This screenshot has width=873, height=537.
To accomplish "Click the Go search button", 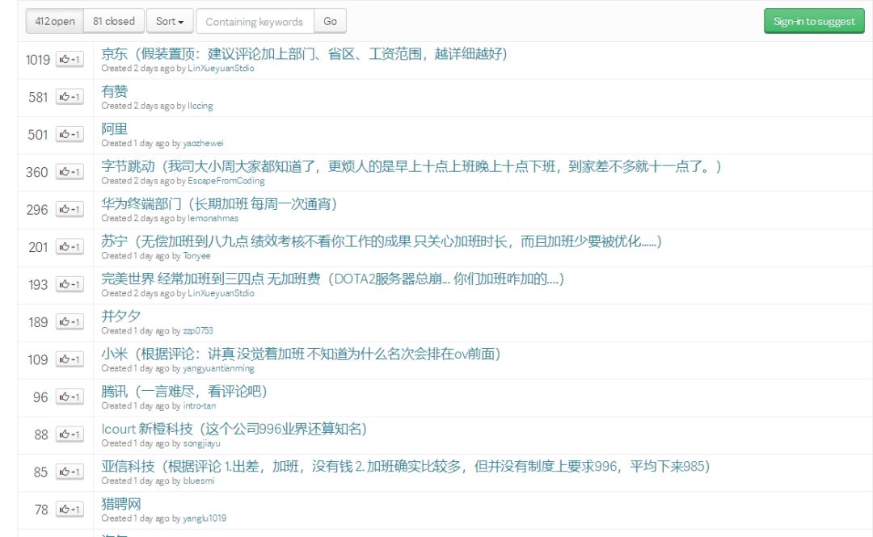I will coord(330,21).
